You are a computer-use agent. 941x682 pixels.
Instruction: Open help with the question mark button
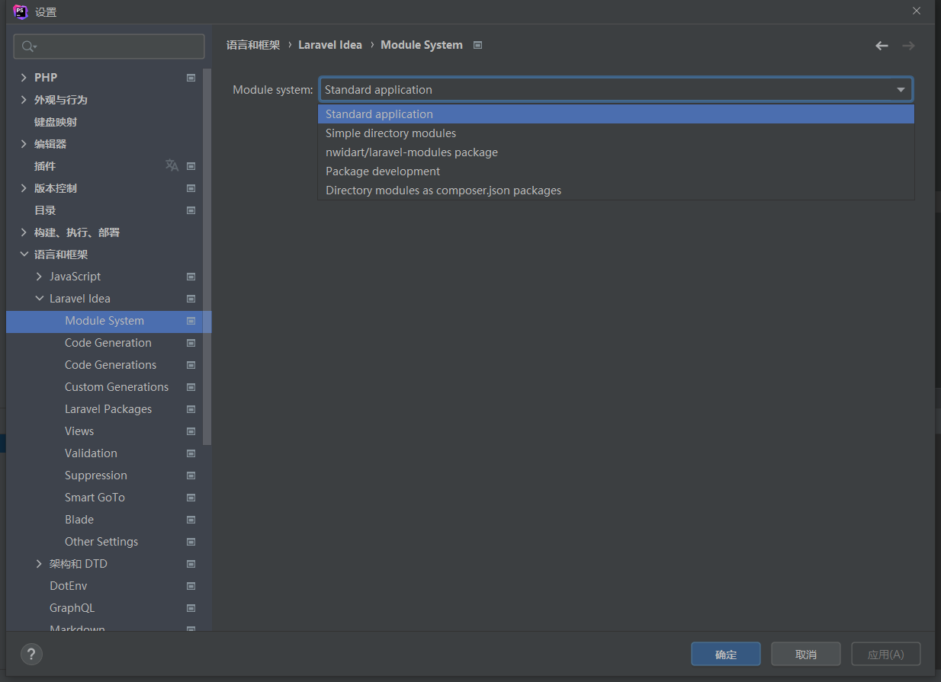point(31,654)
